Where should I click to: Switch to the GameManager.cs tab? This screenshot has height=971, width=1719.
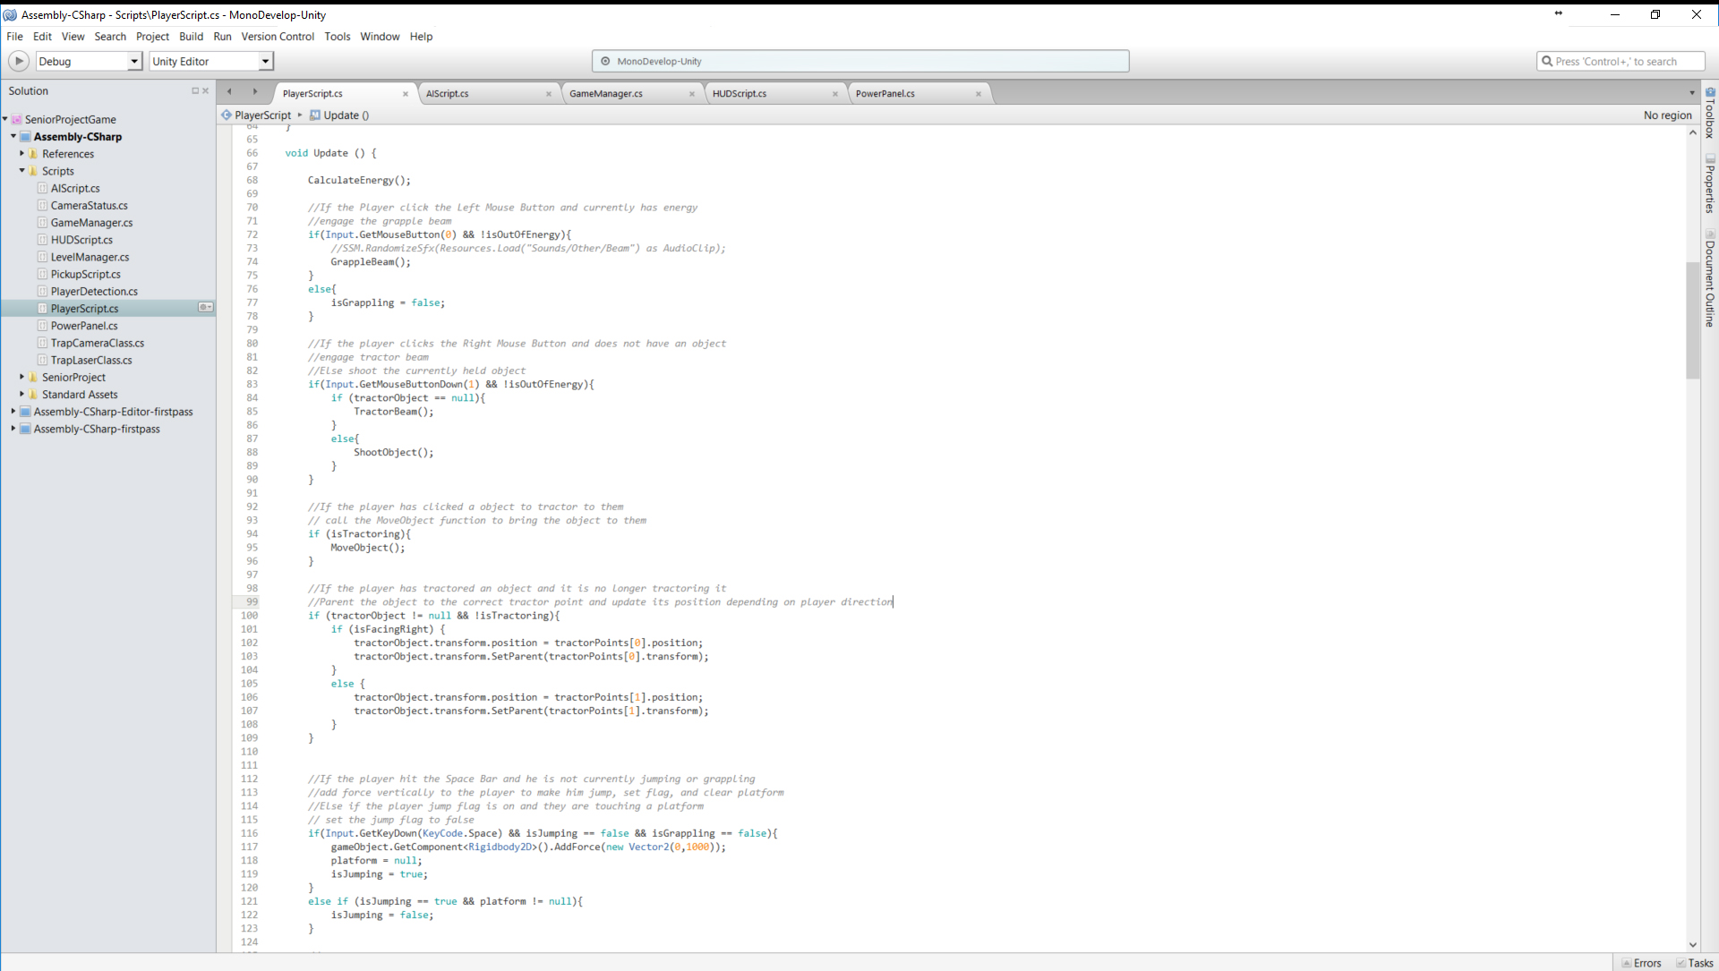pyautogui.click(x=606, y=94)
